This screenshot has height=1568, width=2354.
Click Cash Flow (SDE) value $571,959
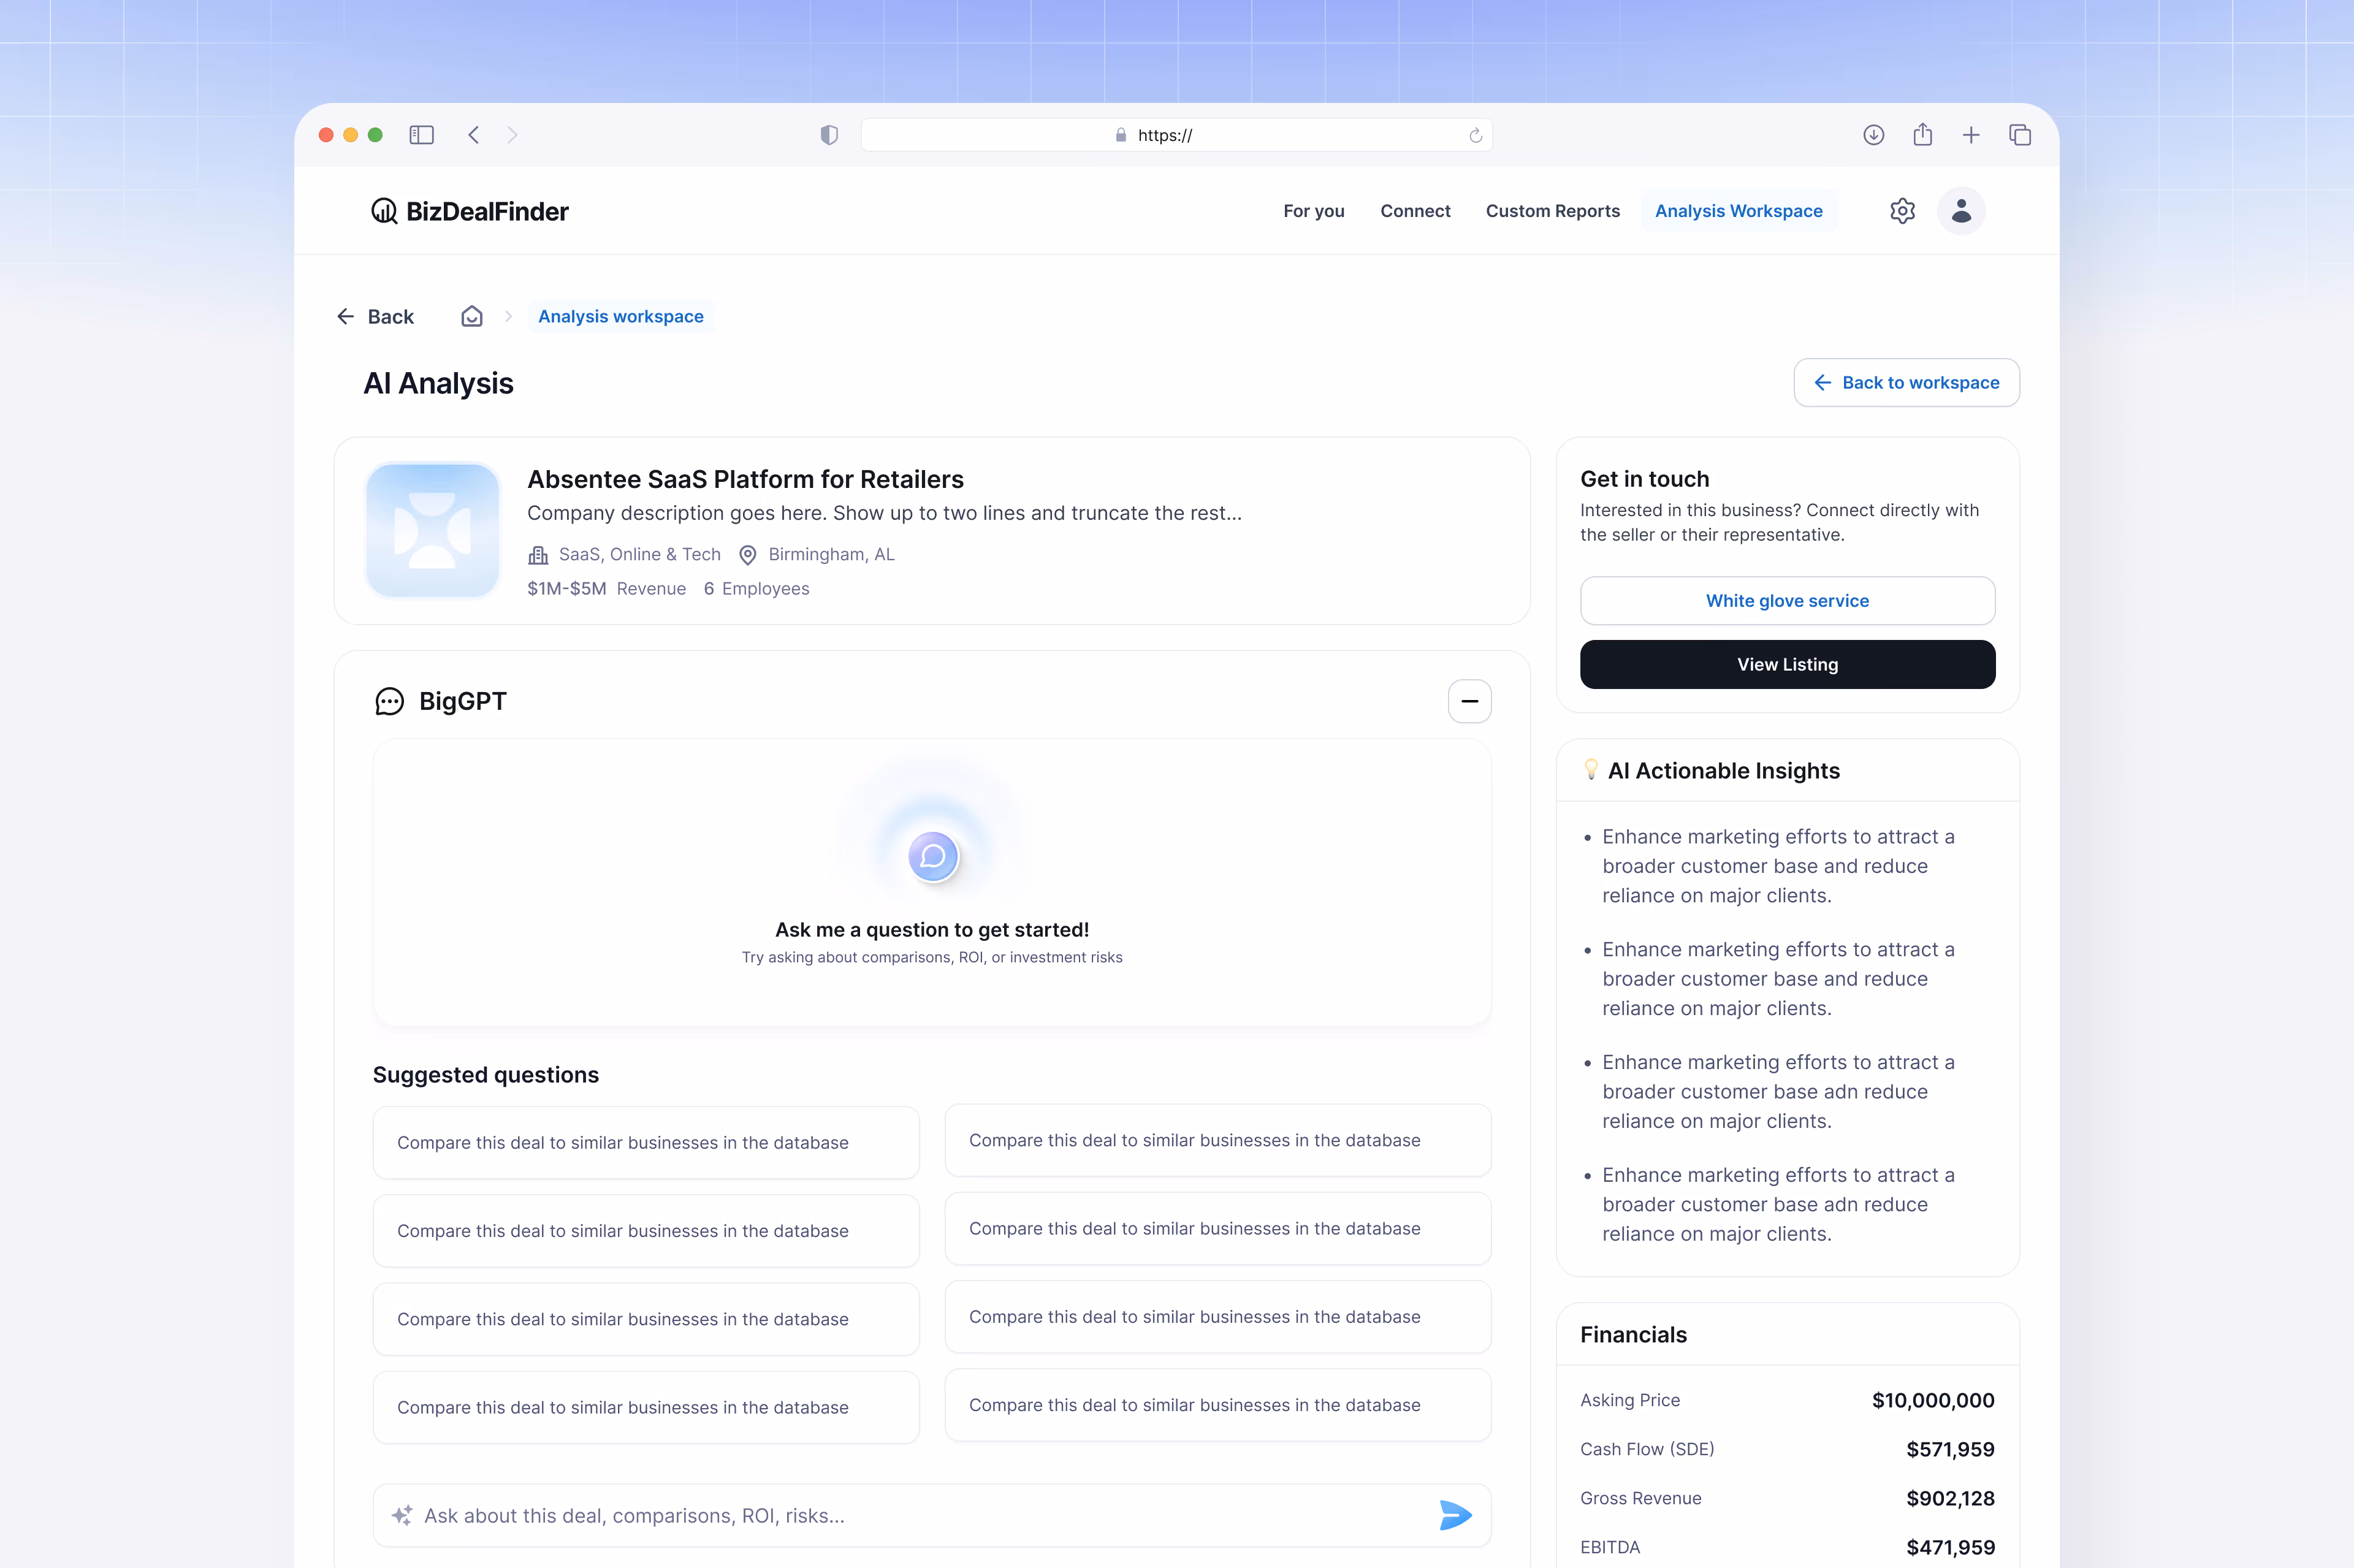click(x=1949, y=1449)
